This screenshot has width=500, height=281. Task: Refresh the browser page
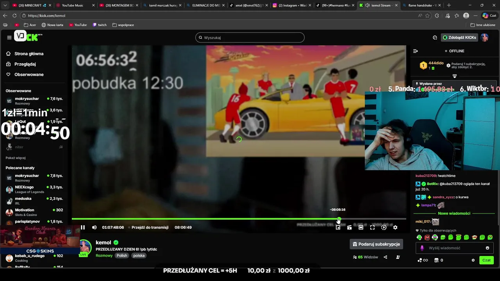point(14,16)
